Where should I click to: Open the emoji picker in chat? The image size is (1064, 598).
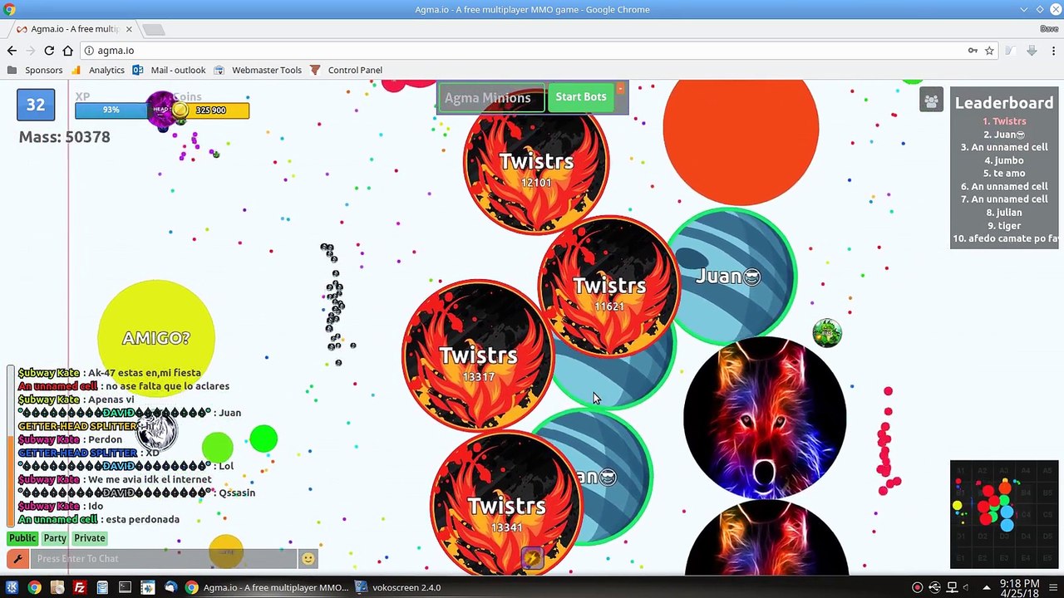(x=308, y=559)
